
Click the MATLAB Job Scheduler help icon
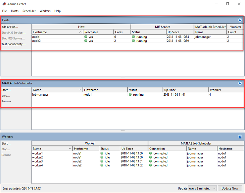pyautogui.click(x=240, y=83)
